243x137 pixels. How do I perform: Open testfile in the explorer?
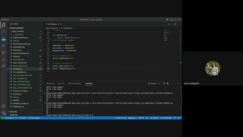16,100
